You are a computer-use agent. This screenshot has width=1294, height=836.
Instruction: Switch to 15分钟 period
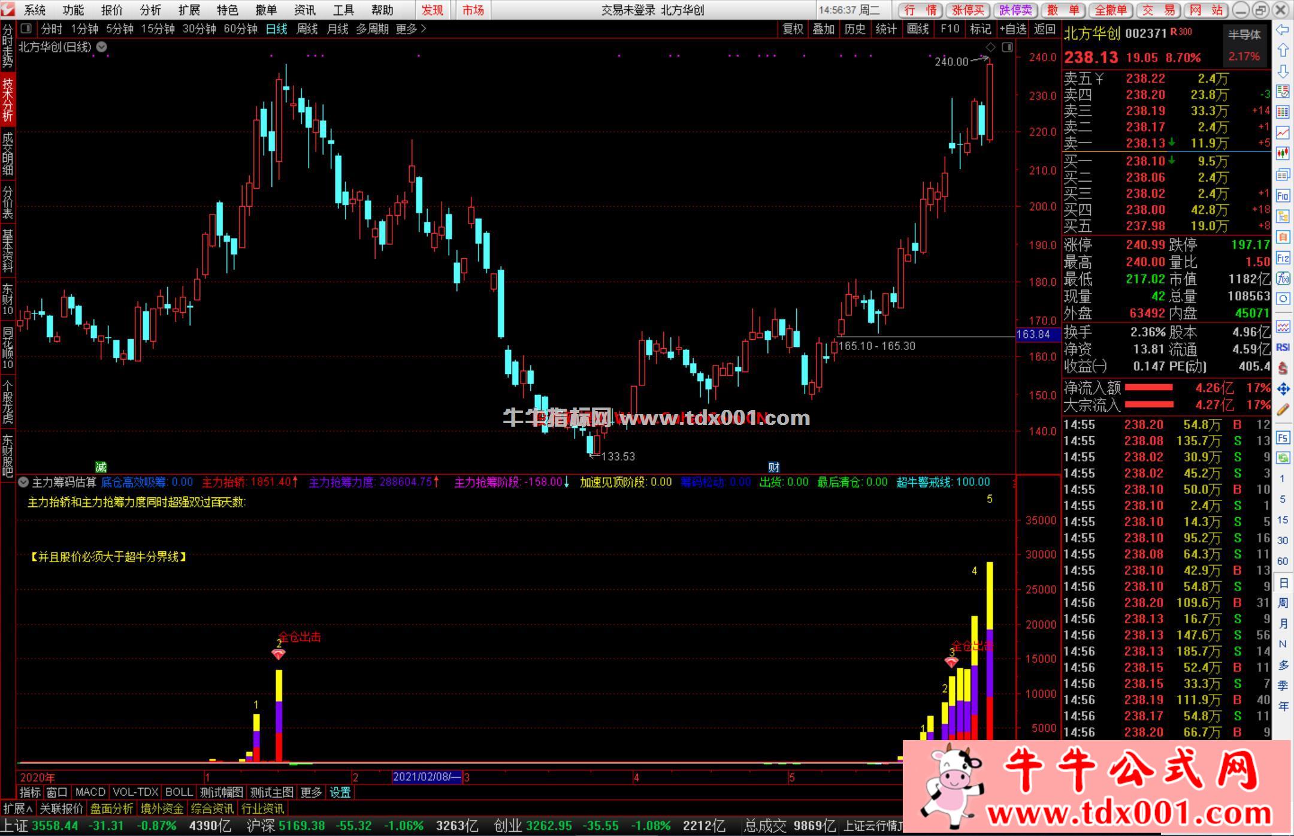pos(158,29)
